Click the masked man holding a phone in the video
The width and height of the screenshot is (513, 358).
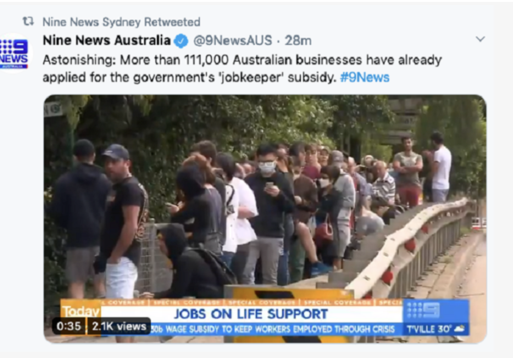[269, 213]
